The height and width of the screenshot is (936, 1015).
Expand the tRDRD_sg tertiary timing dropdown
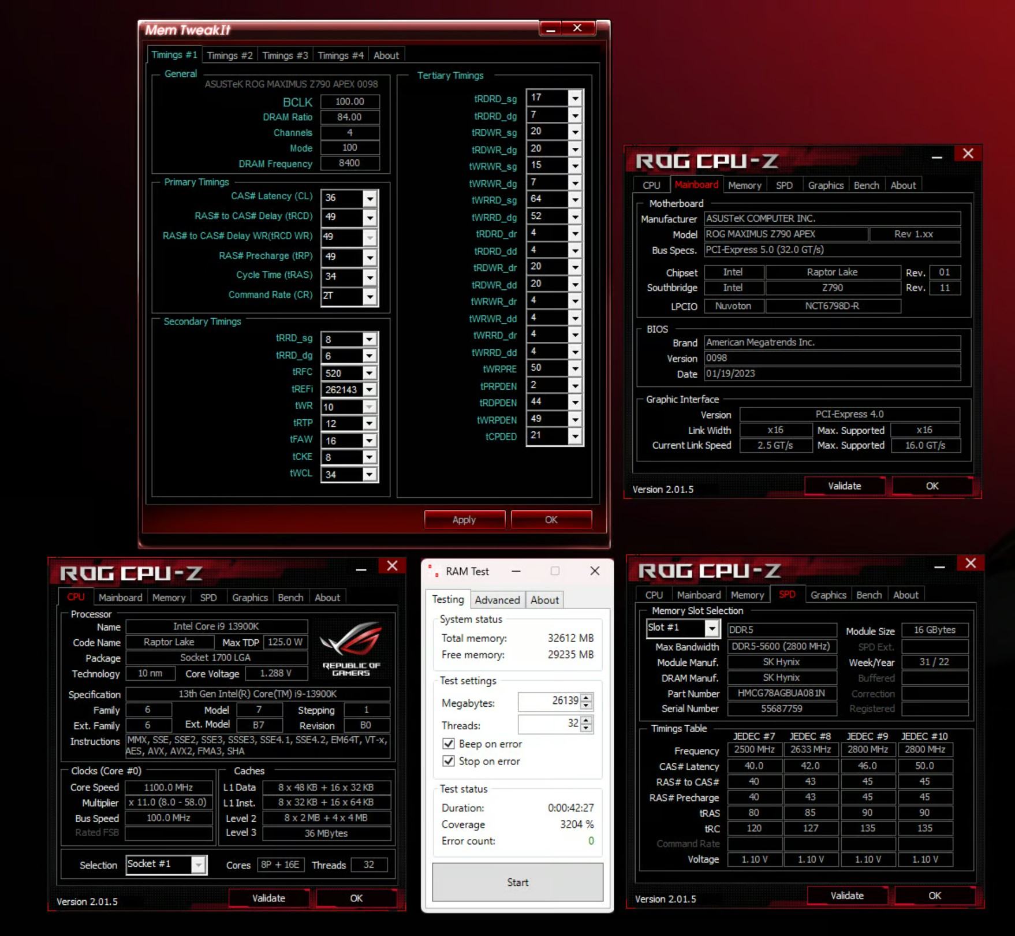575,98
